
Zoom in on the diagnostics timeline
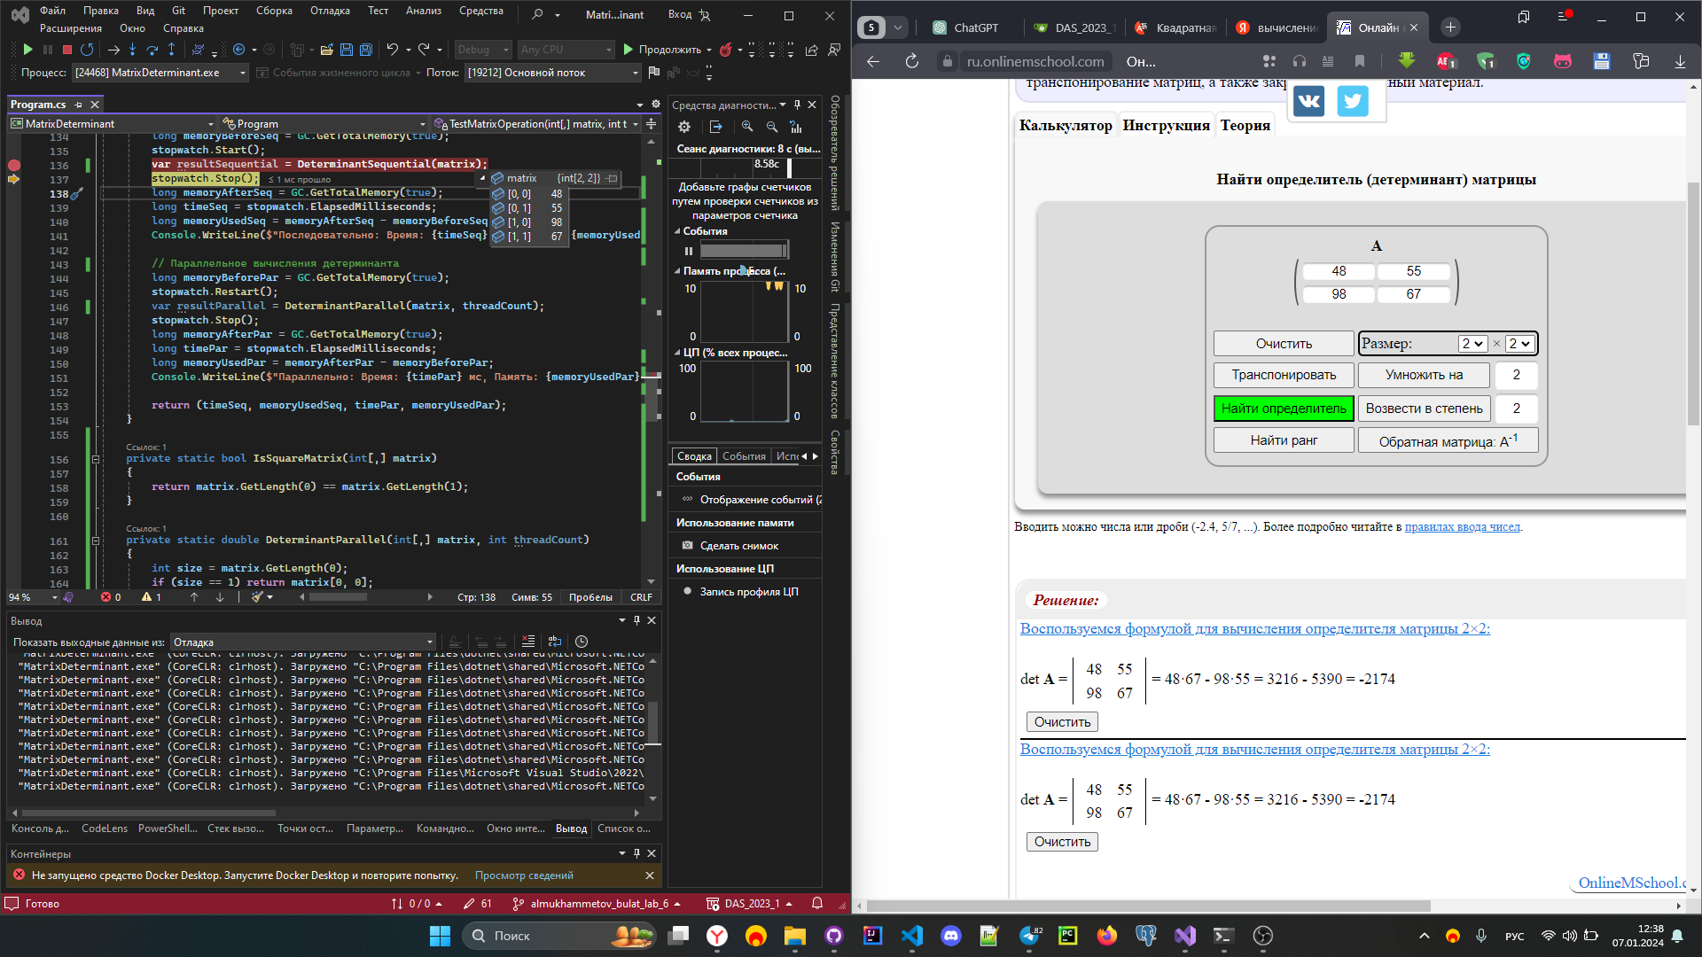coord(747,127)
